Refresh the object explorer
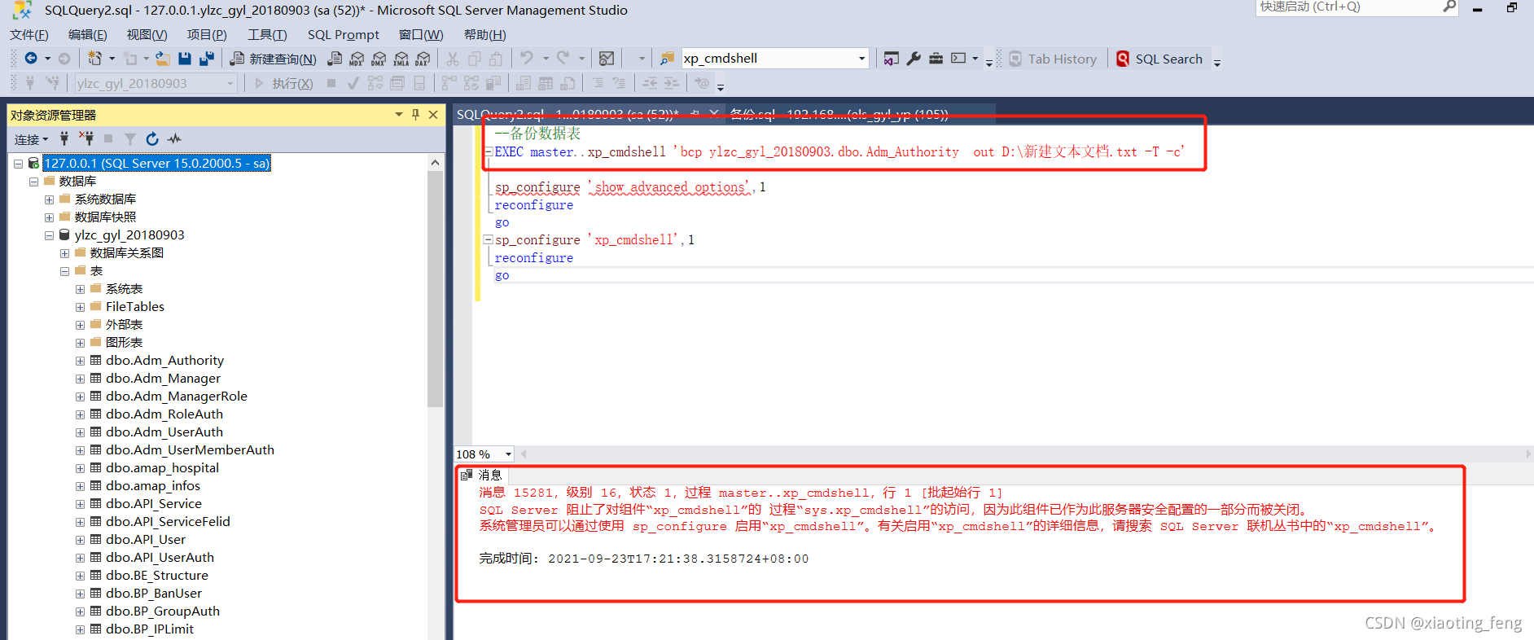Screen dimensions: 1534x640 [152, 138]
